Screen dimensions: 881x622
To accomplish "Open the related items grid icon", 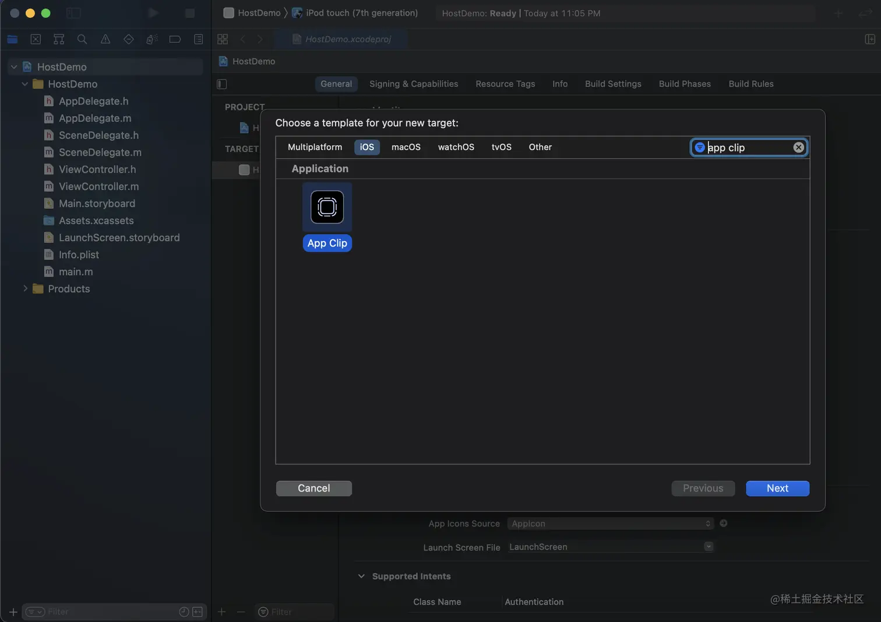I will 223,39.
